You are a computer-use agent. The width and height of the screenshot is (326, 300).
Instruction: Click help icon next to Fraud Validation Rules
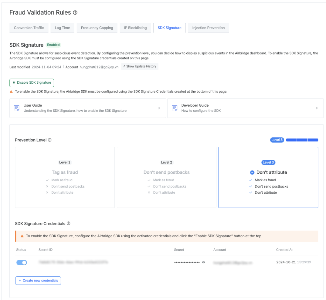(75, 13)
